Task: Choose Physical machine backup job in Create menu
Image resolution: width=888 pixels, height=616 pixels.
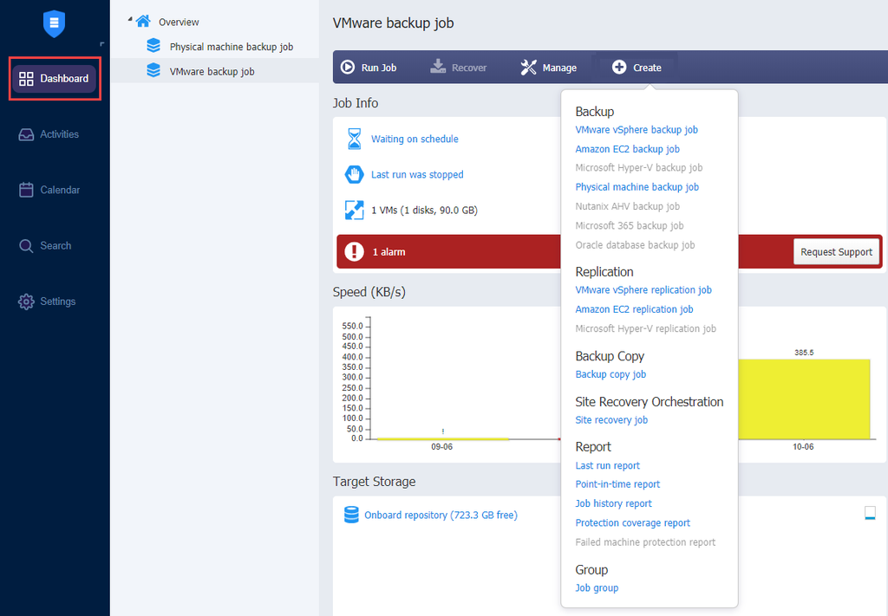Action: click(637, 186)
